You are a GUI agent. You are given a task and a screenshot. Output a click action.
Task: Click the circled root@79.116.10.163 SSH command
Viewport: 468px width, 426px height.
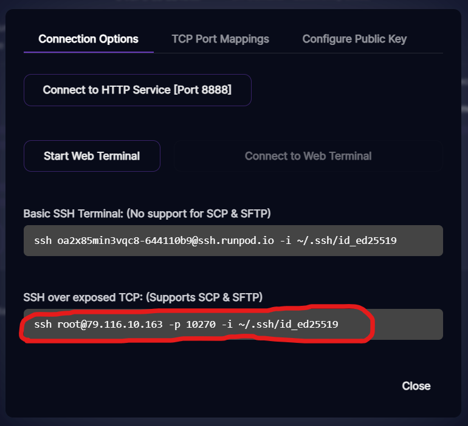click(x=186, y=324)
